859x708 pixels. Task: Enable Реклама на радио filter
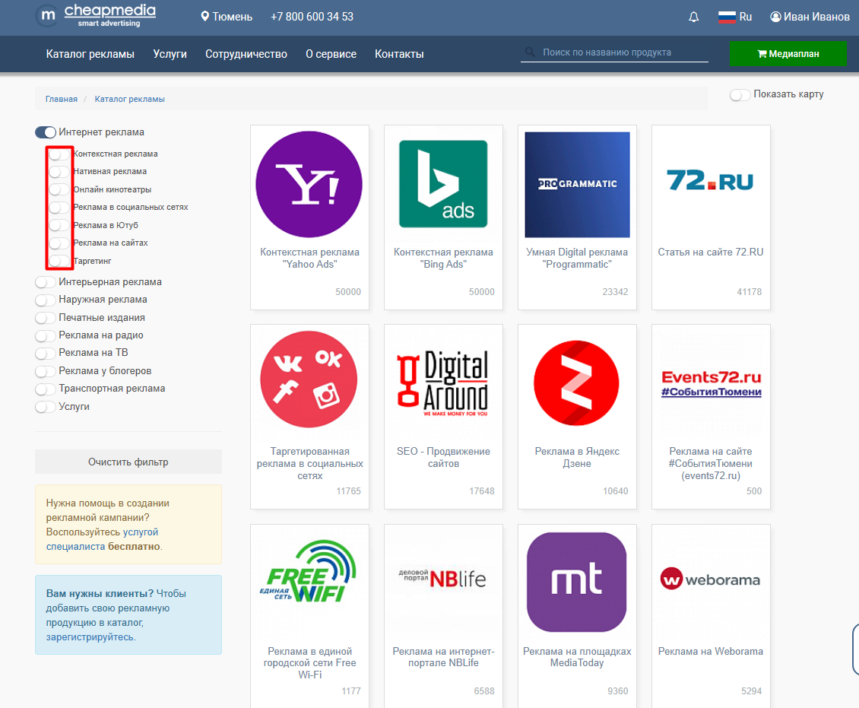pos(46,335)
